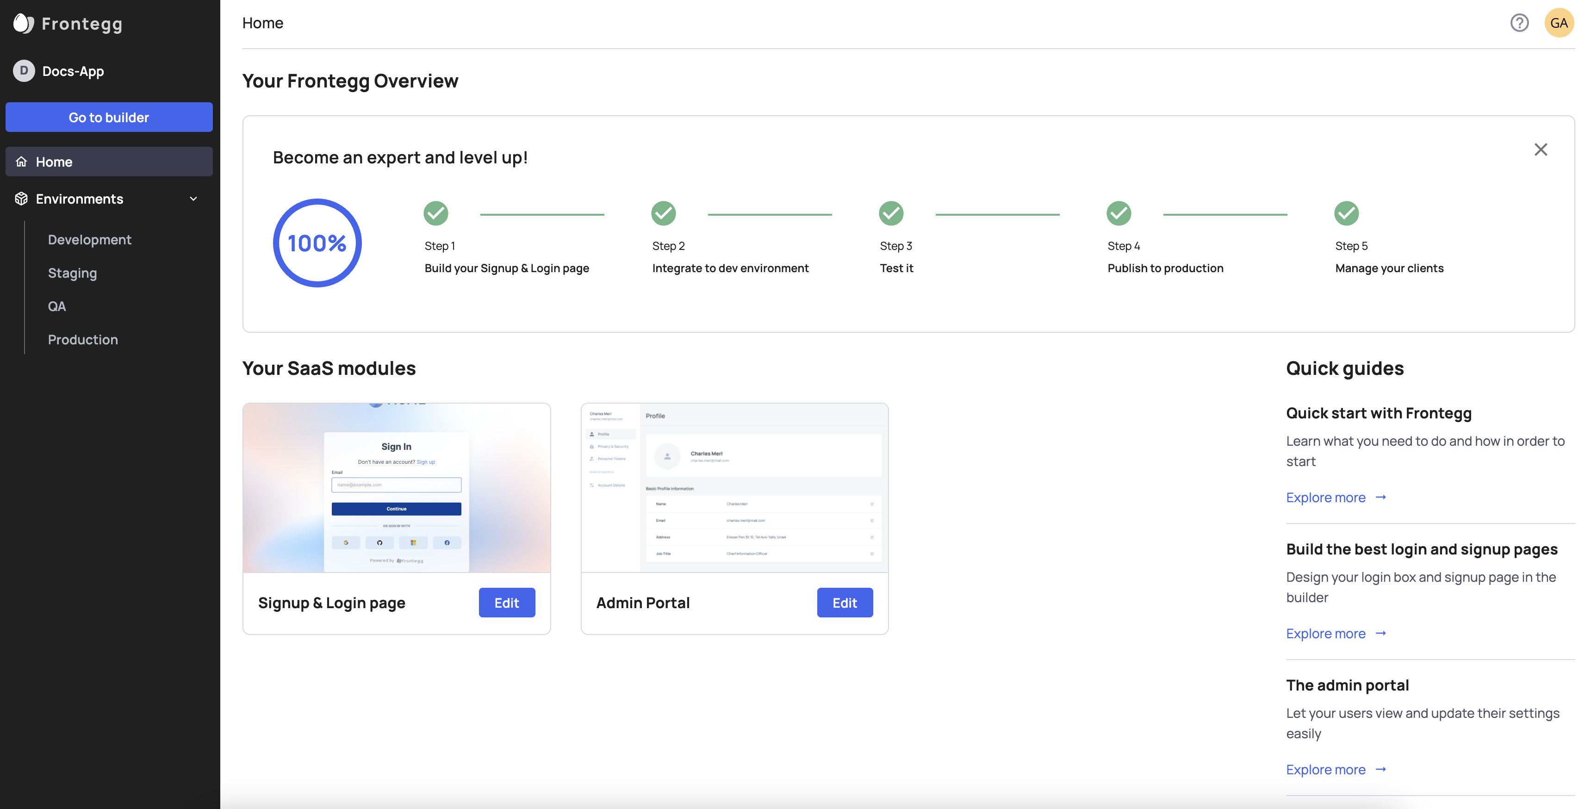The width and height of the screenshot is (1591, 809).
Task: Click the Step 3 'Test it' checkmark
Action: [891, 214]
